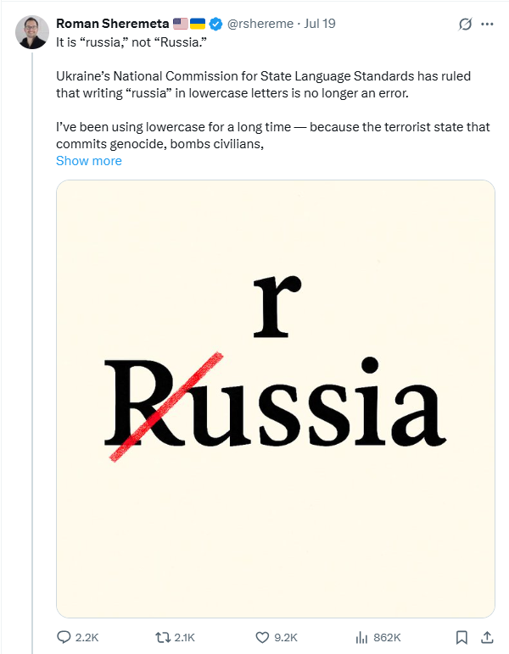Open the reply comment icon

tap(64, 637)
